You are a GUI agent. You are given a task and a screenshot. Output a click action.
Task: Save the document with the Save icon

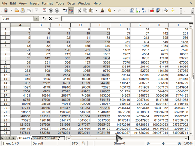click(x=23, y=11)
